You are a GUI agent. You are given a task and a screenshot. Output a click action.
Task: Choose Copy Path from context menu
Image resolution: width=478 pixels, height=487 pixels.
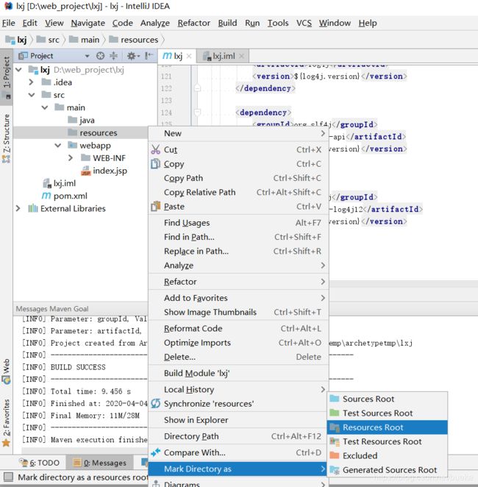pyautogui.click(x=238, y=178)
